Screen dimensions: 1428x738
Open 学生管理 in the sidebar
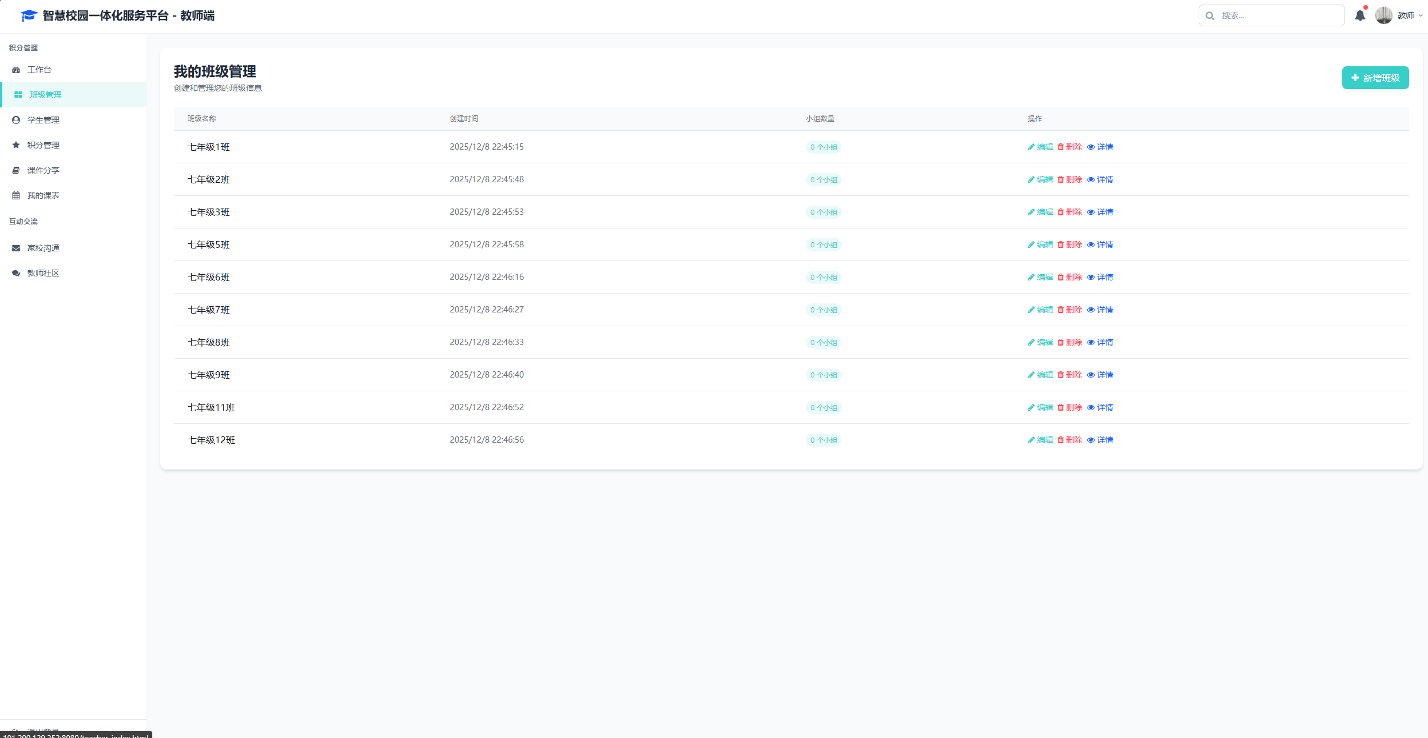pos(43,120)
